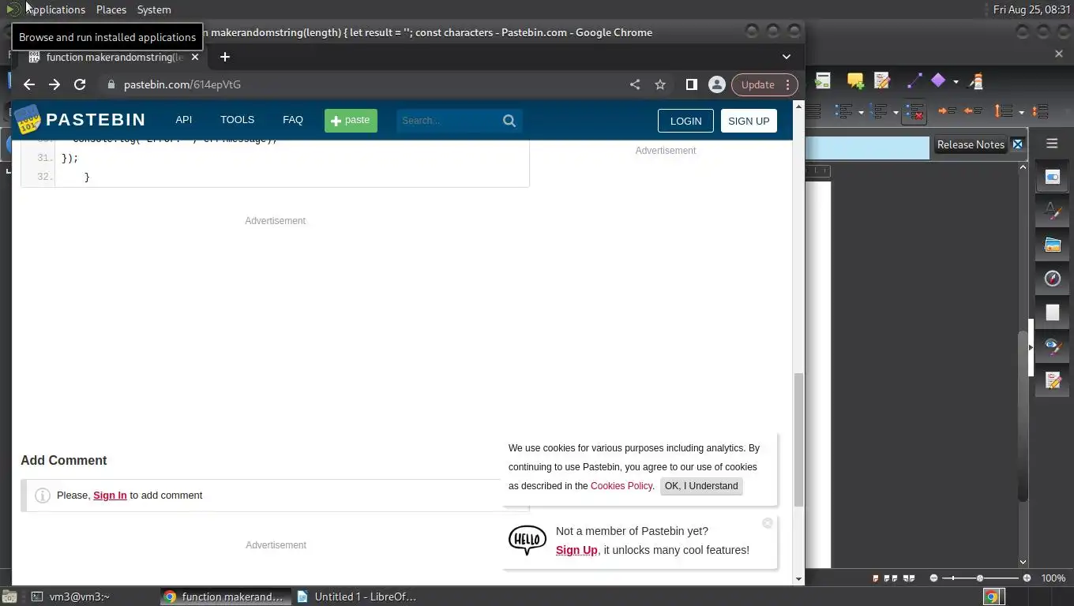Expand the unordered list dropdown arrow

tap(861, 112)
